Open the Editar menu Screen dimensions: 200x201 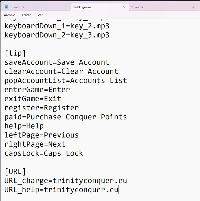[26, 15]
